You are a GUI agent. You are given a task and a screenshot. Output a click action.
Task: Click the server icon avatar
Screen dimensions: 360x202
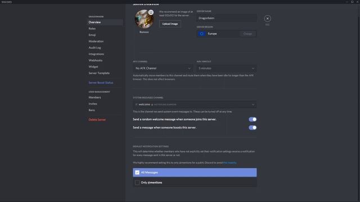point(144,19)
